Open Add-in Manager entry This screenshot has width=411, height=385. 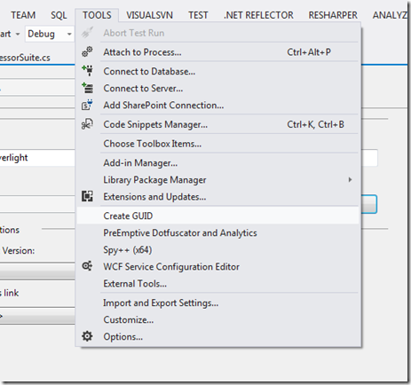tap(218, 162)
